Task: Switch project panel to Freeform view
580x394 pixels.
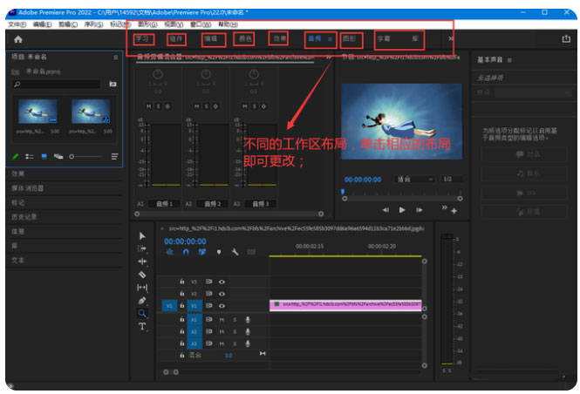Action: (x=58, y=156)
